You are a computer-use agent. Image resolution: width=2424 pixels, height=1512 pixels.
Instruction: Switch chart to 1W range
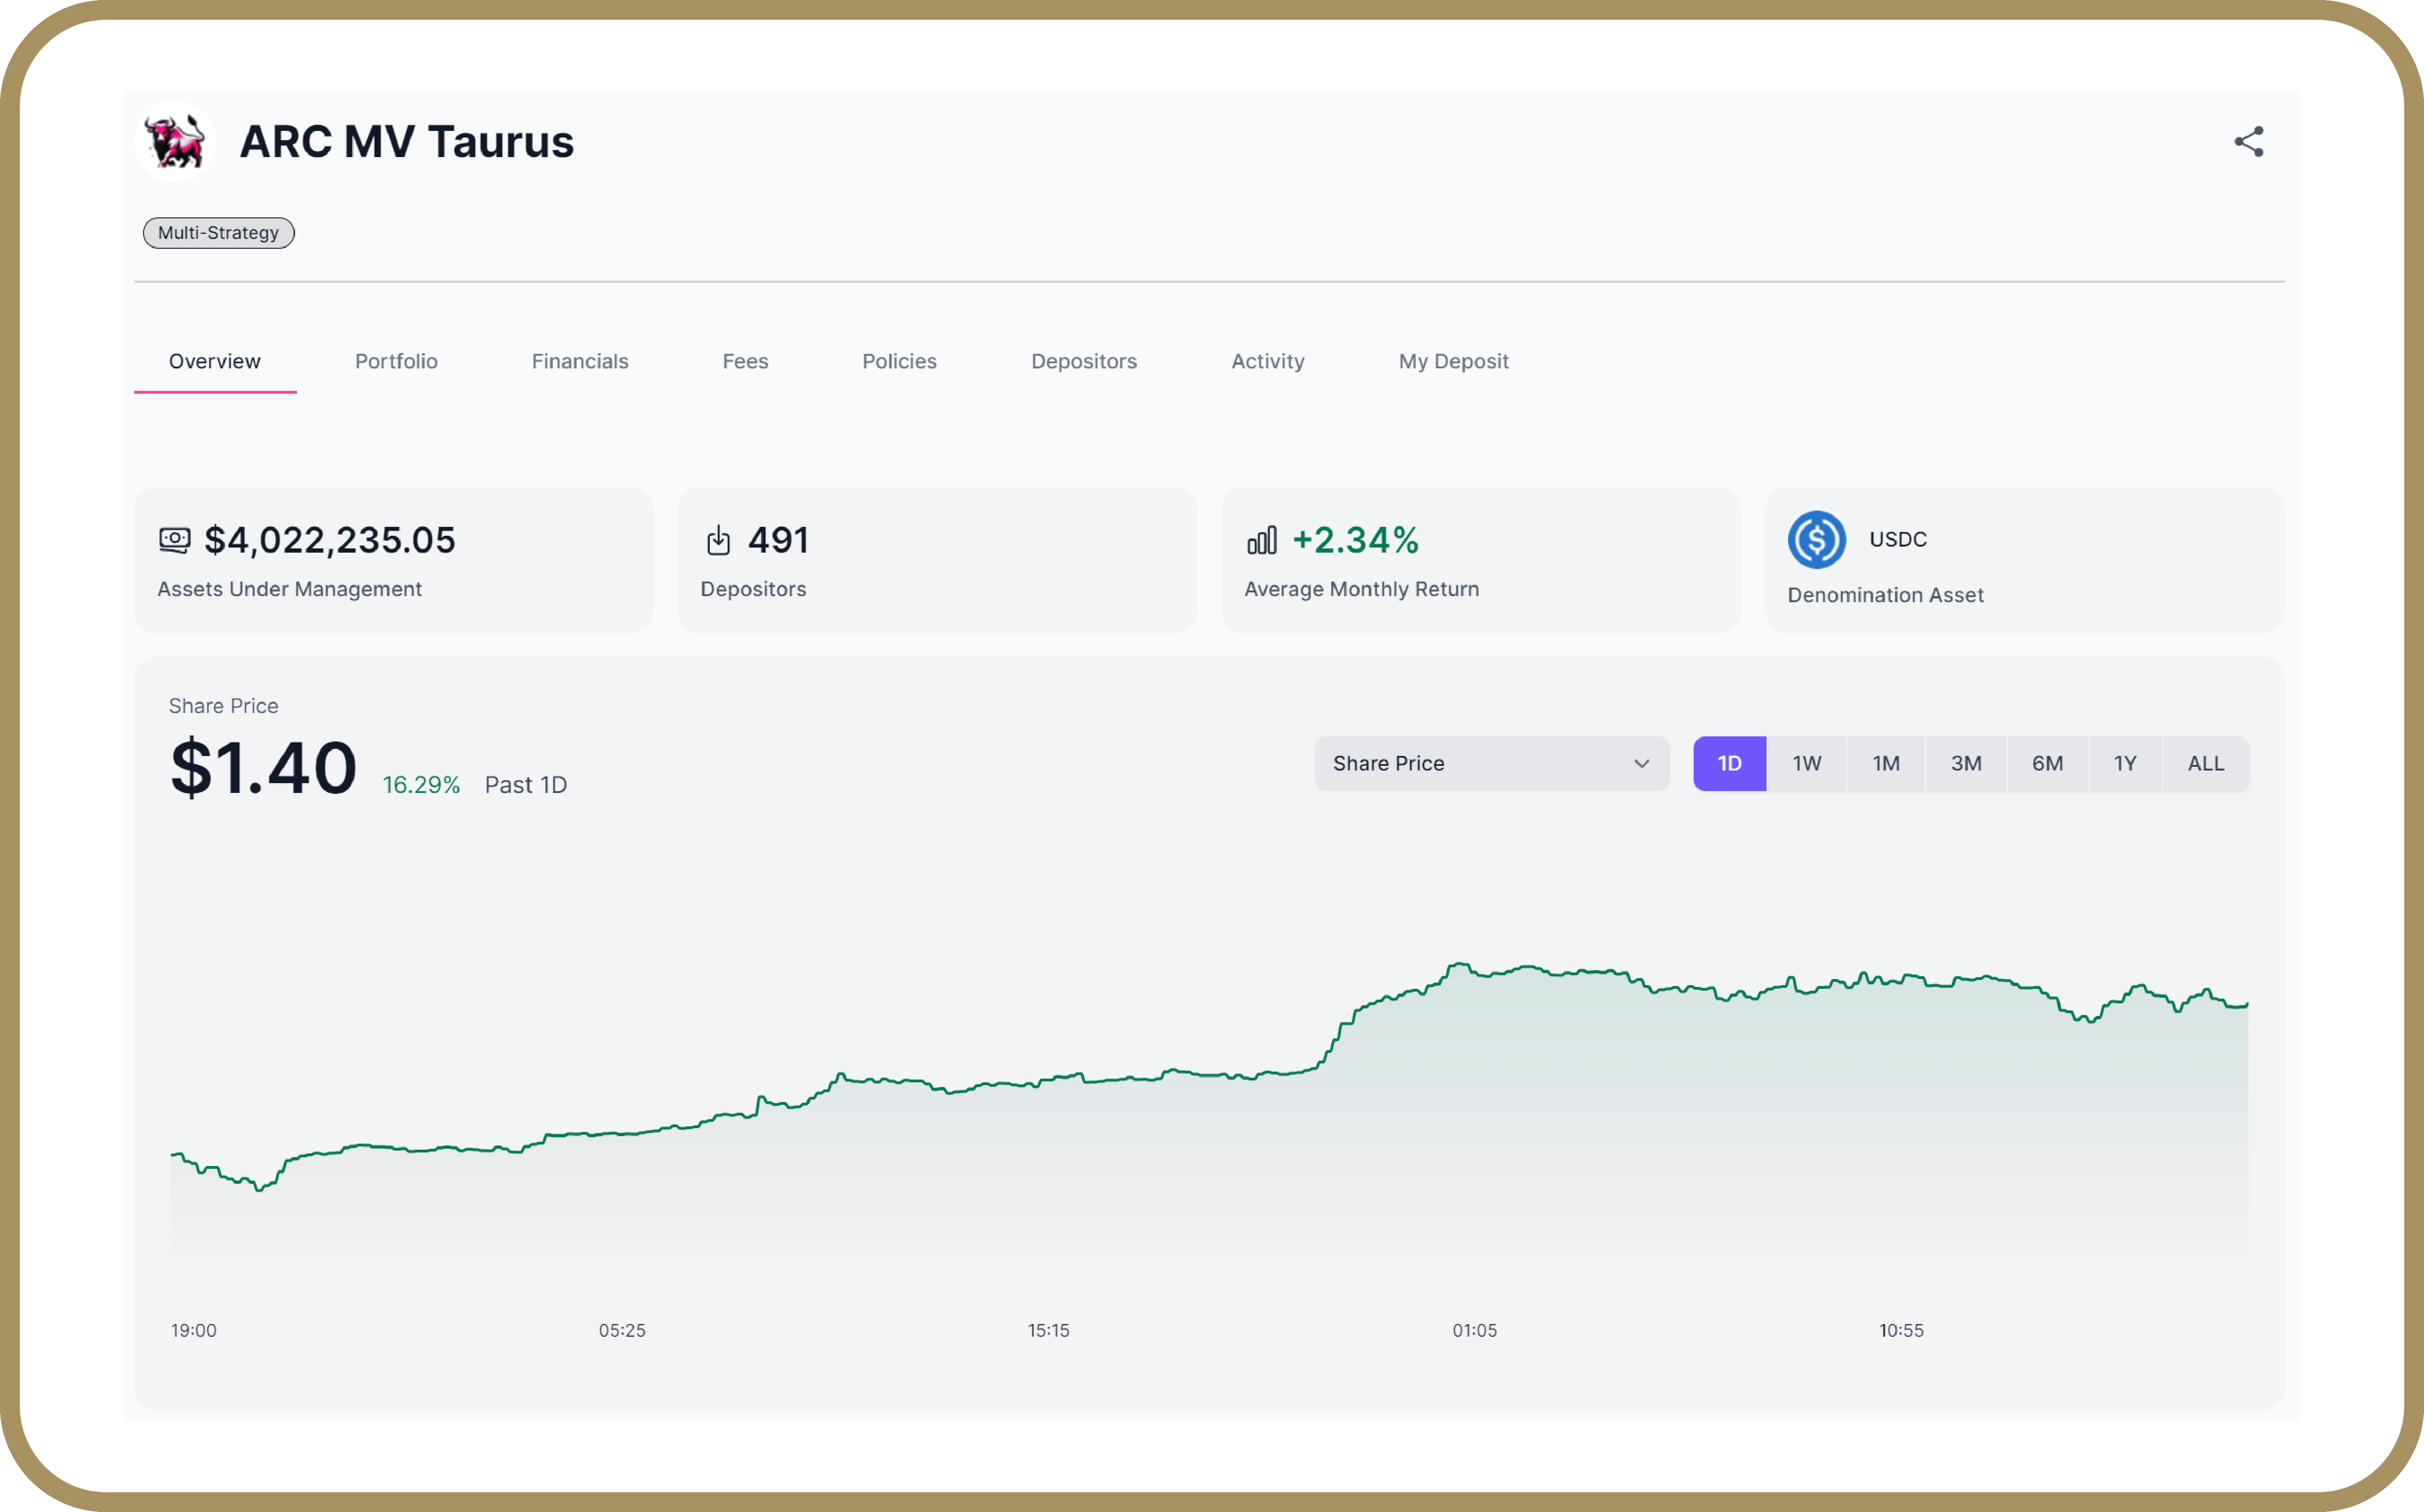click(1806, 763)
